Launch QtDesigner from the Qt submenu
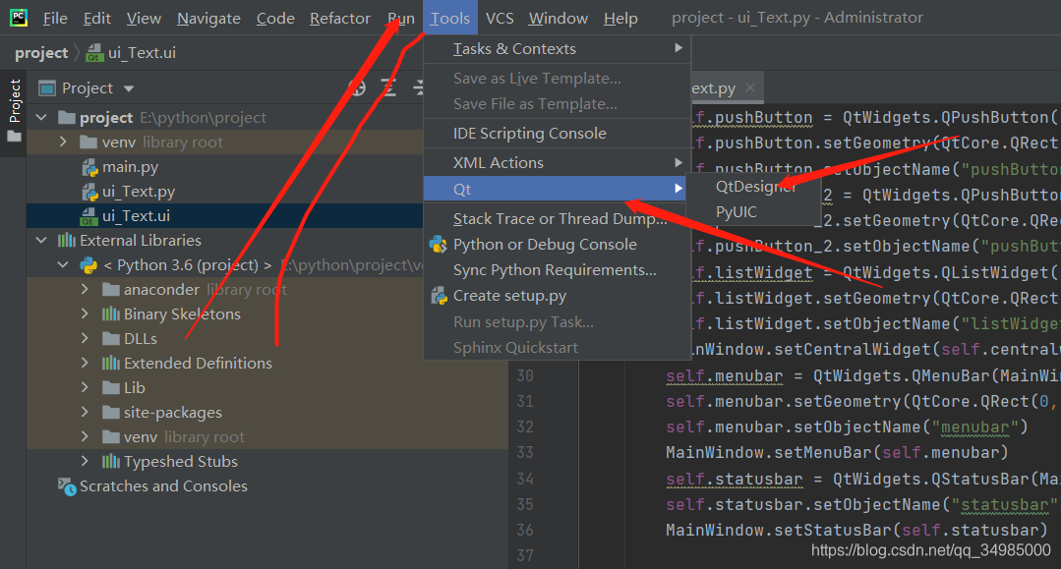 coord(756,186)
